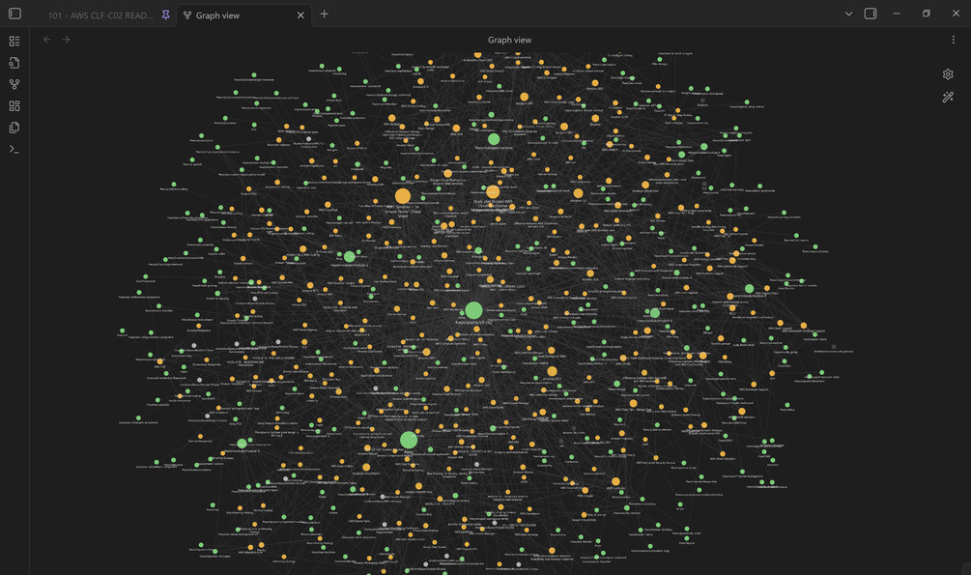Switch to 101 - AWS CLF-C02 README tab
This screenshot has width=971, height=575.
click(100, 15)
